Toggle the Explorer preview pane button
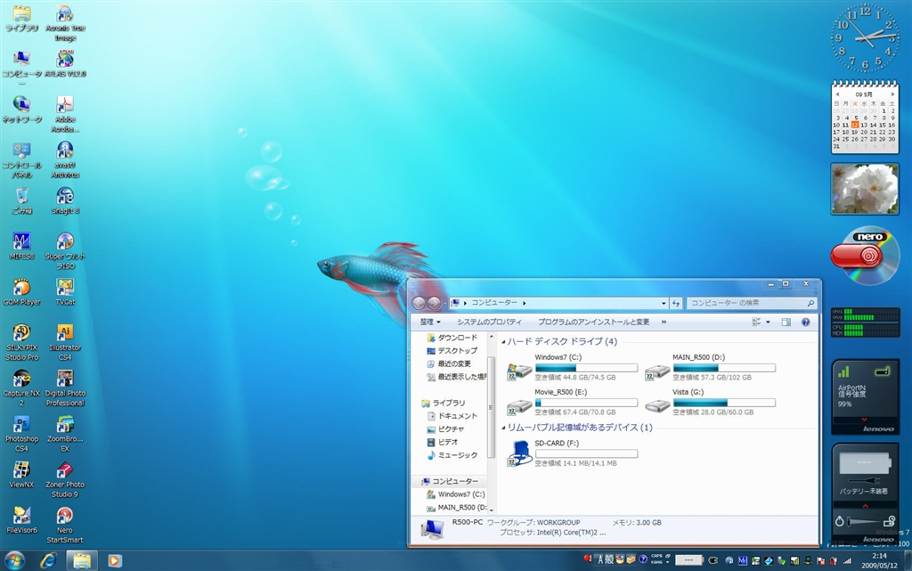 [x=786, y=322]
